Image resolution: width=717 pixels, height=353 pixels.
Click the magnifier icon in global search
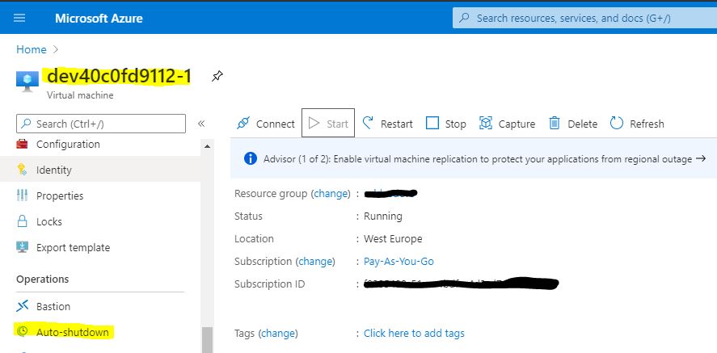coord(464,19)
